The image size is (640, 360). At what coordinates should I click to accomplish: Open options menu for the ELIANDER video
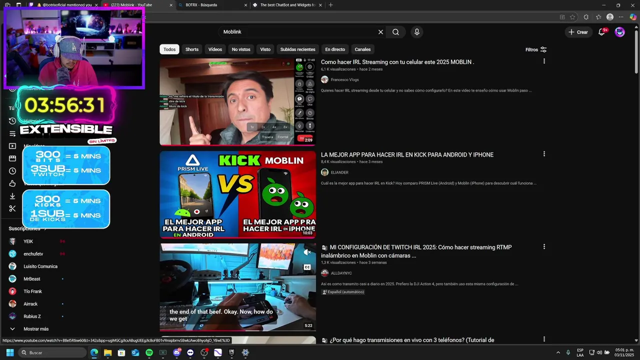point(544,154)
